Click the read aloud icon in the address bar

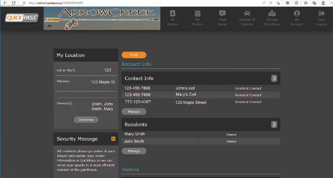[x=271, y=3]
